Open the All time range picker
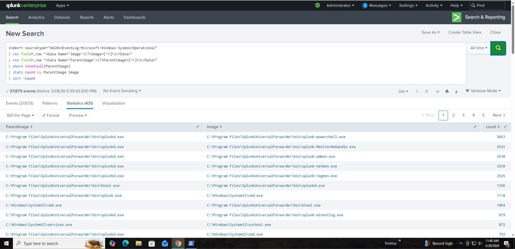The width and height of the screenshot is (515, 249). pyautogui.click(x=479, y=48)
